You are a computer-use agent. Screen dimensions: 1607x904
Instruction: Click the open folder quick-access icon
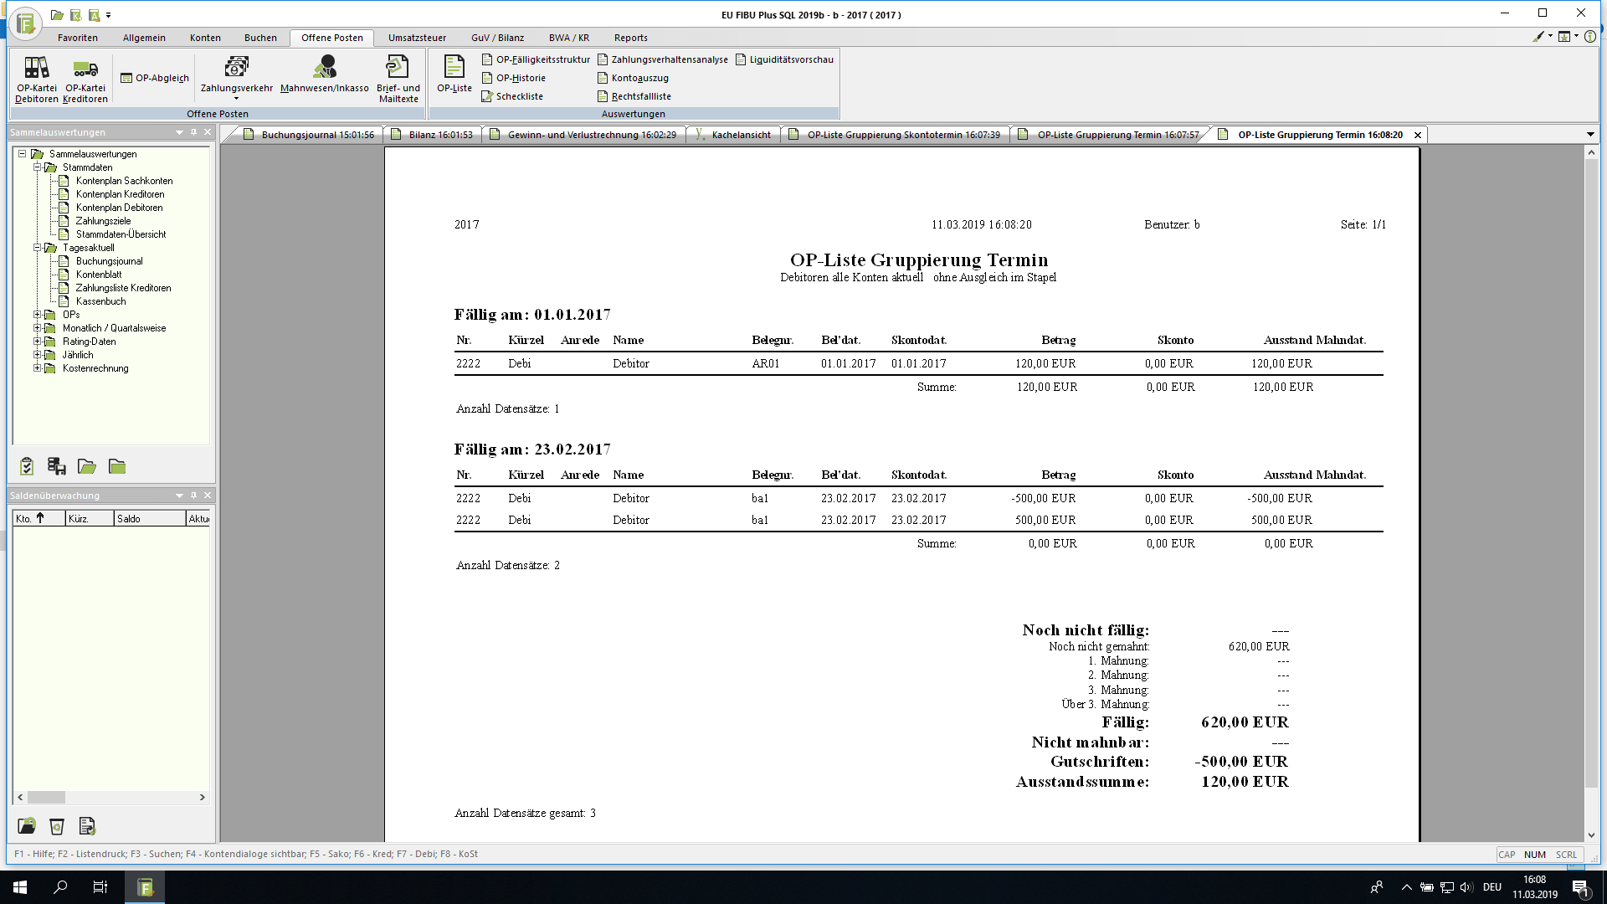tap(57, 15)
